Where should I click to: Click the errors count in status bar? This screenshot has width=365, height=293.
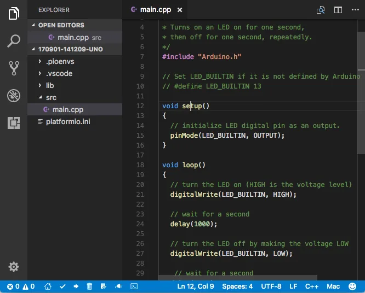(14, 286)
